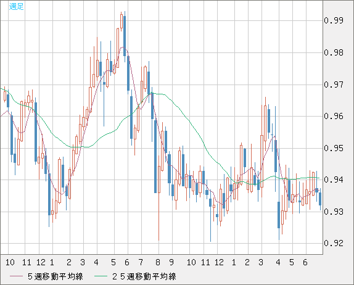
Task: Click the 0.95 price axis label
Action: 334,148
